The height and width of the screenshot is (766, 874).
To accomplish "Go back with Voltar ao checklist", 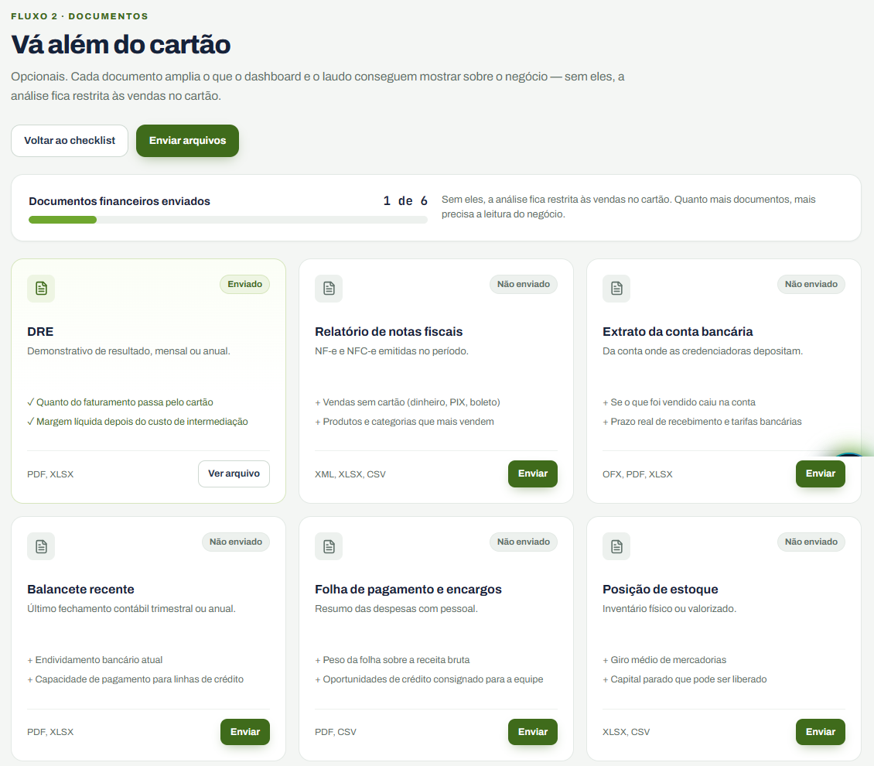I will pos(70,141).
